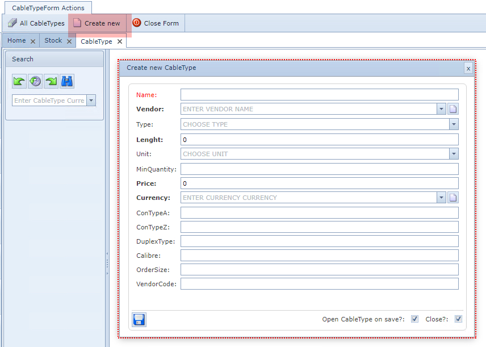486x347 pixels.
Task: Click the green forward arrow in Search
Action: pyautogui.click(x=51, y=81)
